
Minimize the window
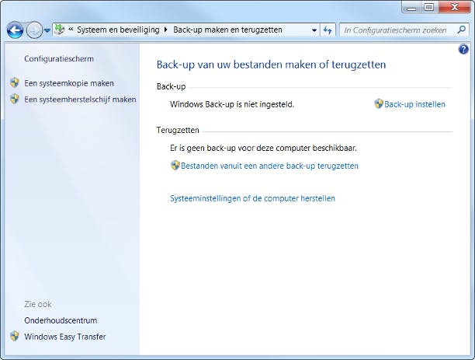pyautogui.click(x=411, y=7)
